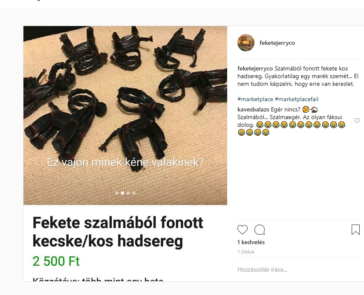Select the third carousel dot
The width and height of the screenshot is (364, 295).
pos(128,193)
